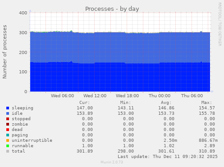Click total maximum value 310.89
The width and height of the screenshot is (224, 167).
(207, 151)
